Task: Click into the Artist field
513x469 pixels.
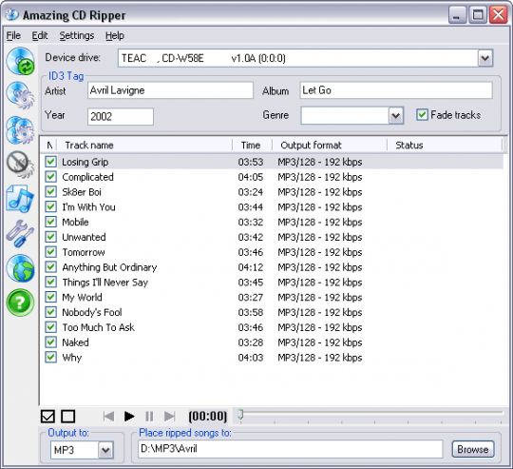Action: click(170, 90)
